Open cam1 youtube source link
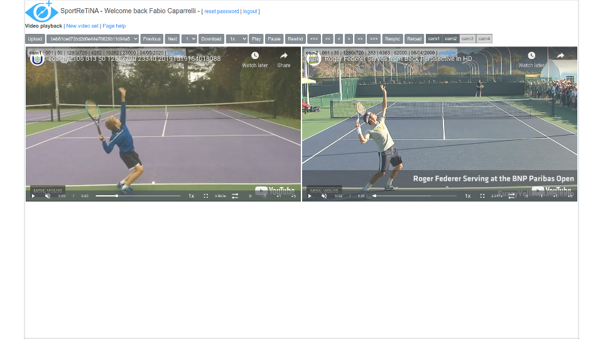Screen dimensions: 603x339 click(176, 53)
